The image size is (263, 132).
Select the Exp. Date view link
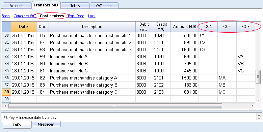[76, 16]
